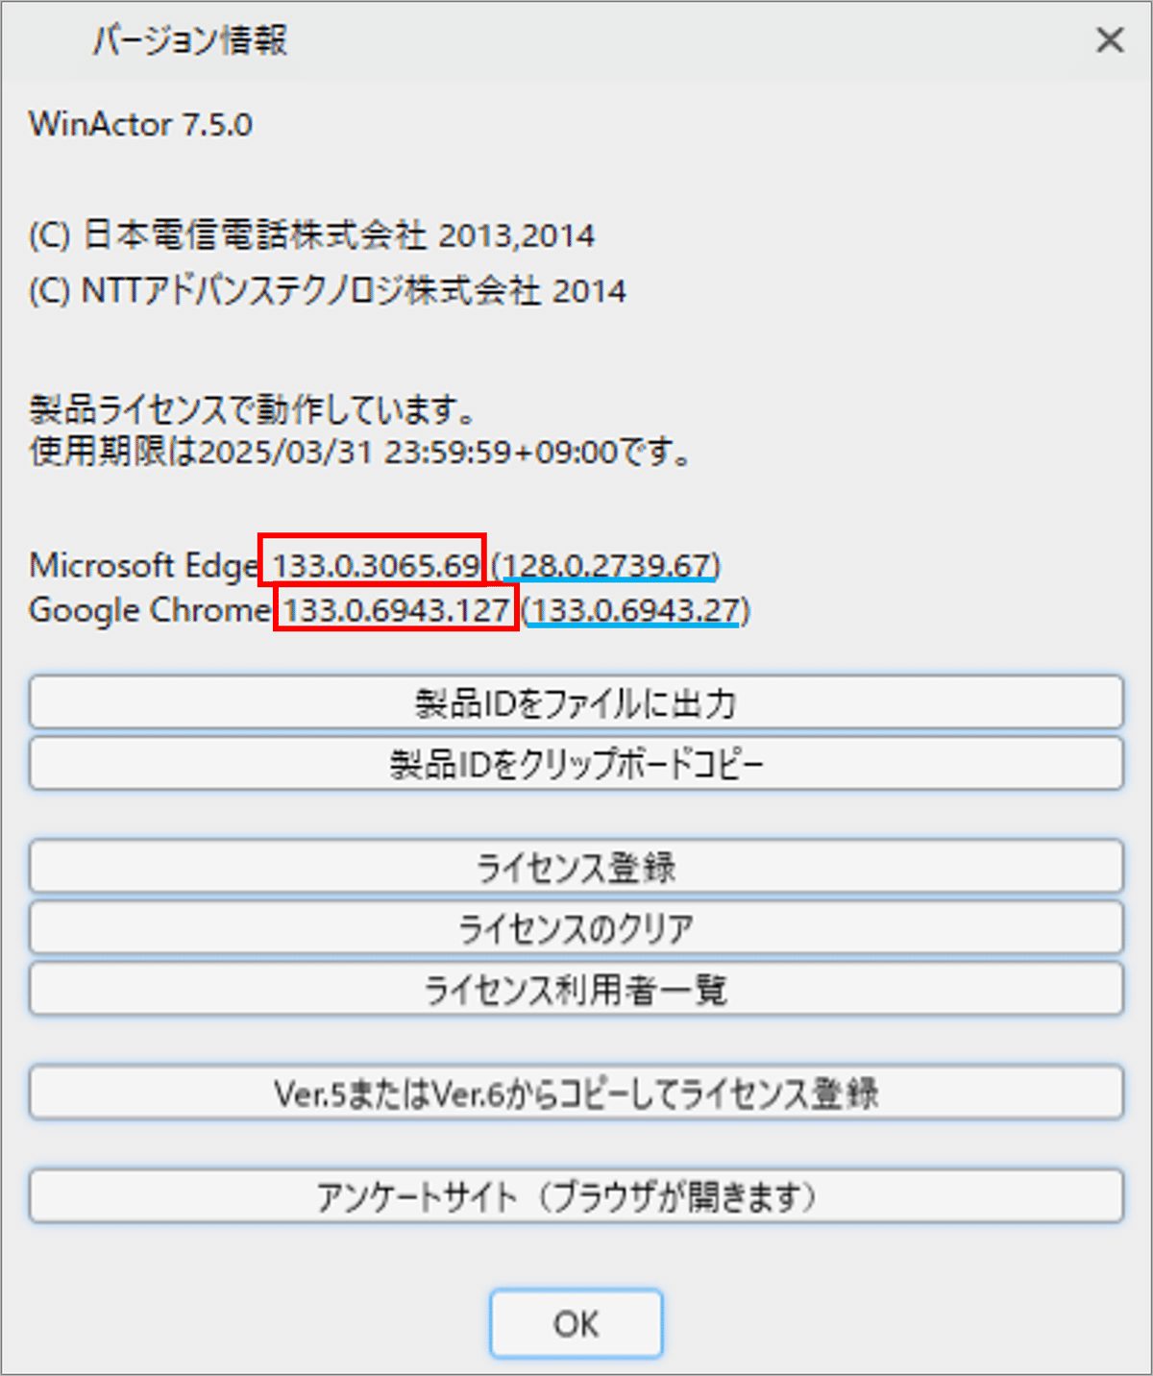
Task: Click the バージョン情報 title text
Action: [x=190, y=40]
